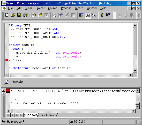Open the Project menu
Image resolution: width=142 pixels, height=125 pixels.
click(x=40, y=8)
